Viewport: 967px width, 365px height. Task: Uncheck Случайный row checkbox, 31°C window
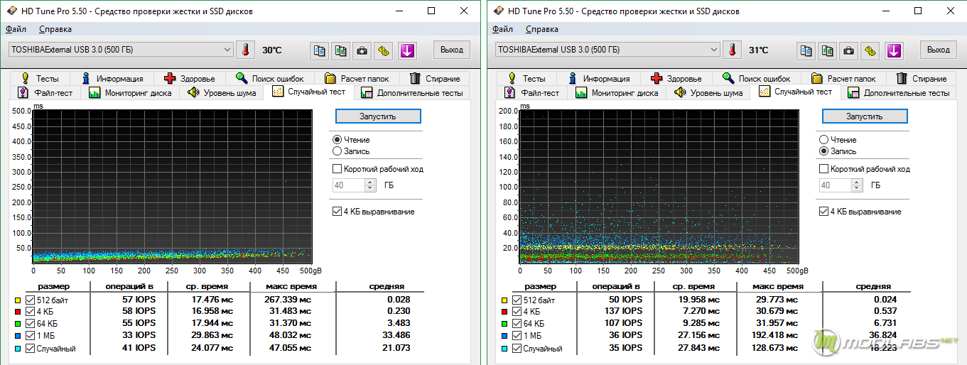point(517,349)
